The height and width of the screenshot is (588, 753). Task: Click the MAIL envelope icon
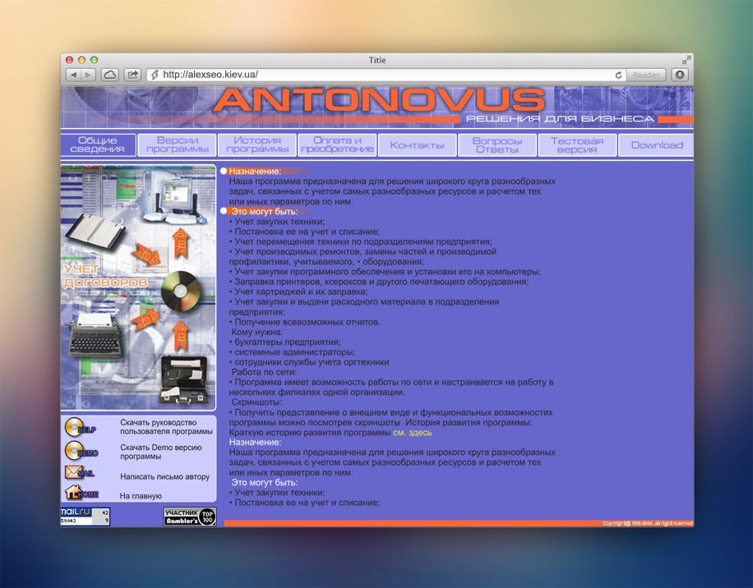[x=73, y=472]
